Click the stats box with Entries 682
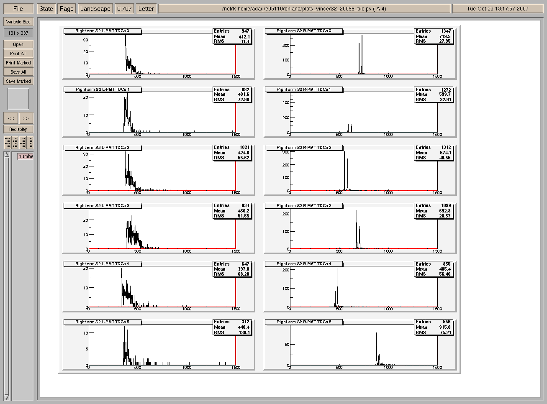The height and width of the screenshot is (404, 547). pos(232,95)
